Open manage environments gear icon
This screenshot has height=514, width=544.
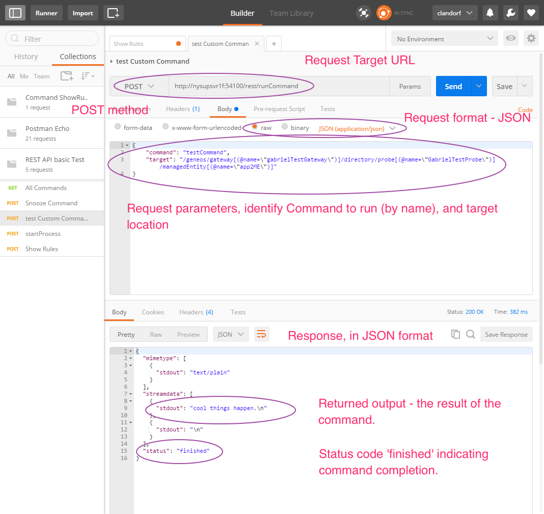[531, 39]
